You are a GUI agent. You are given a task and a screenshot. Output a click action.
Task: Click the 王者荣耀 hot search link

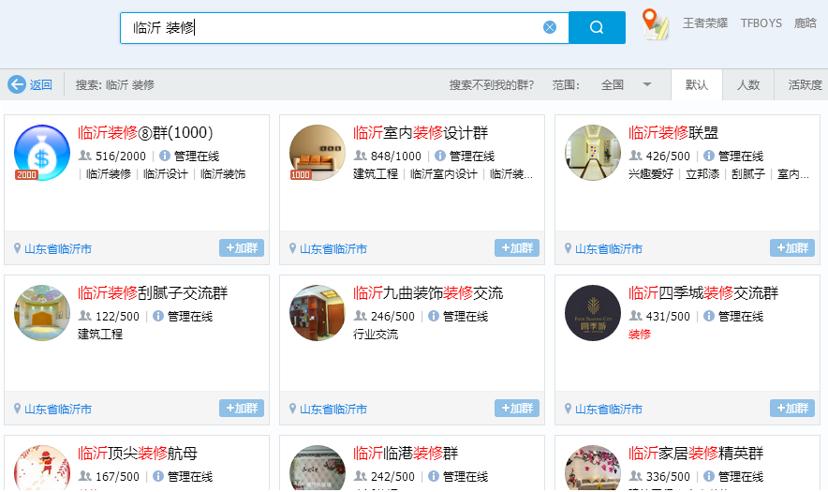(x=704, y=23)
